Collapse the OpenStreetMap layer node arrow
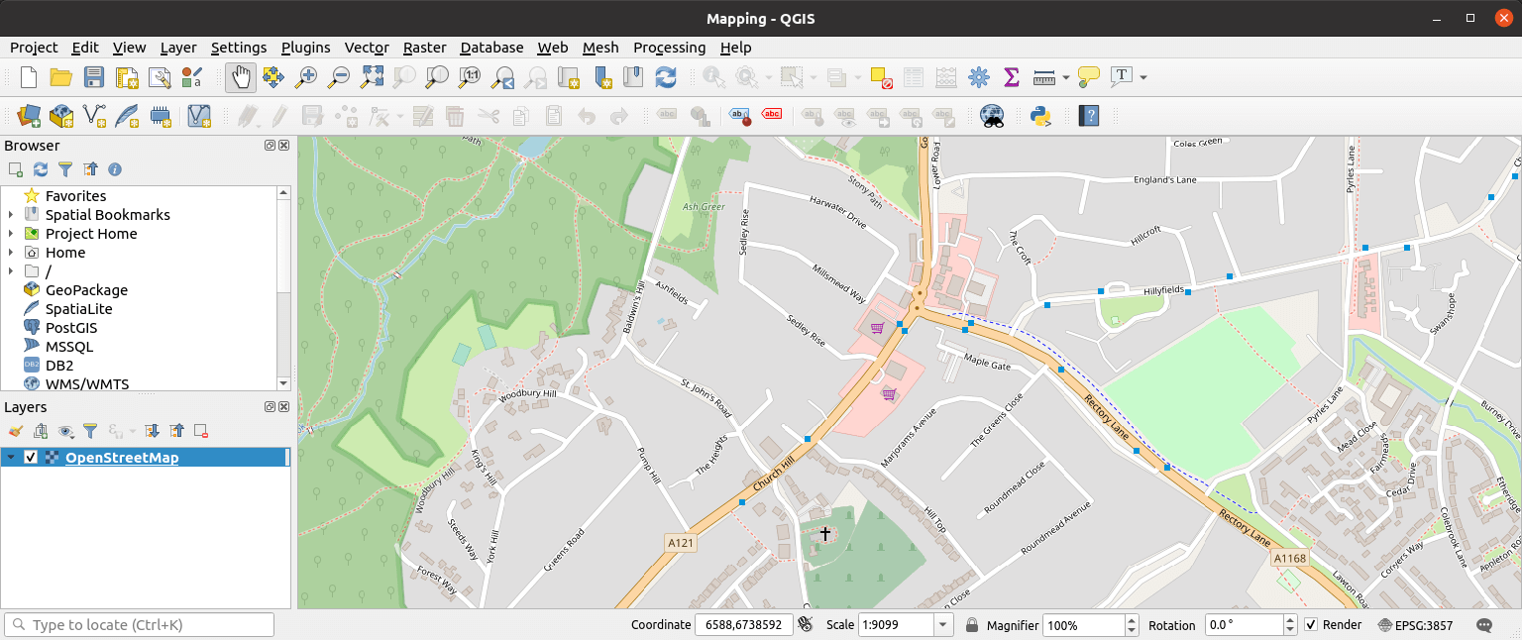This screenshot has height=640, width=1522. tap(11, 458)
